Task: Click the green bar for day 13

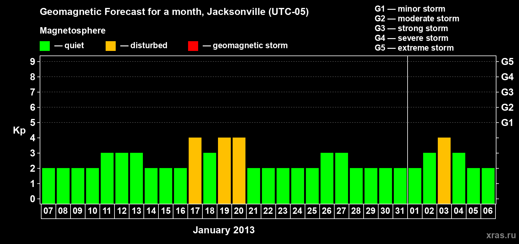Action: (136, 178)
